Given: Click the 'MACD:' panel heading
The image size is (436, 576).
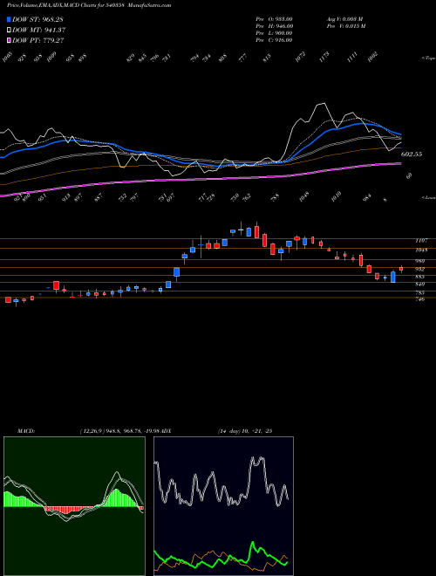Looking at the screenshot, I should (x=26, y=431).
